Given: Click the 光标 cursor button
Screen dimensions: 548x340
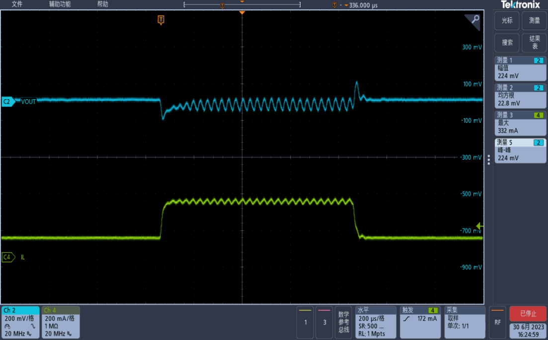Looking at the screenshot, I should coord(507,21).
